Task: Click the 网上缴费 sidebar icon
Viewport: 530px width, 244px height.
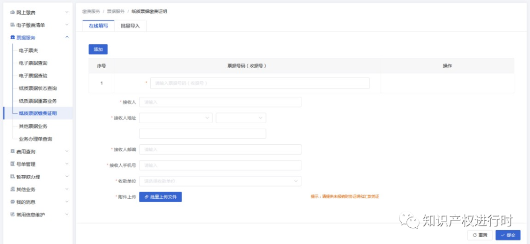Action: click(12, 12)
